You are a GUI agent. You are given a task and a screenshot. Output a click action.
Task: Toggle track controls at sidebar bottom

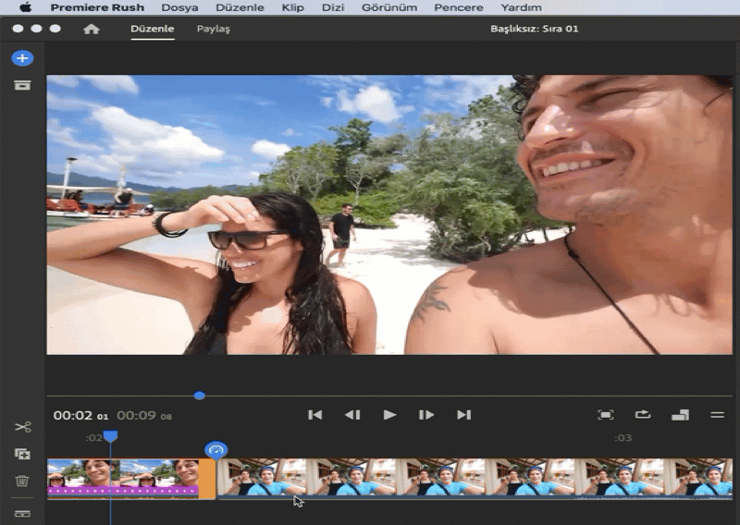pyautogui.click(x=22, y=513)
